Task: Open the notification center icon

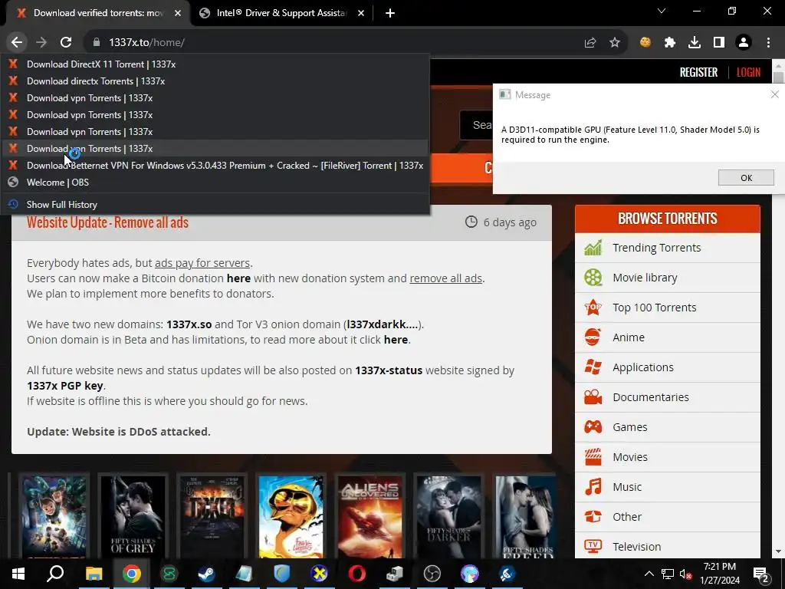Action: [x=761, y=574]
